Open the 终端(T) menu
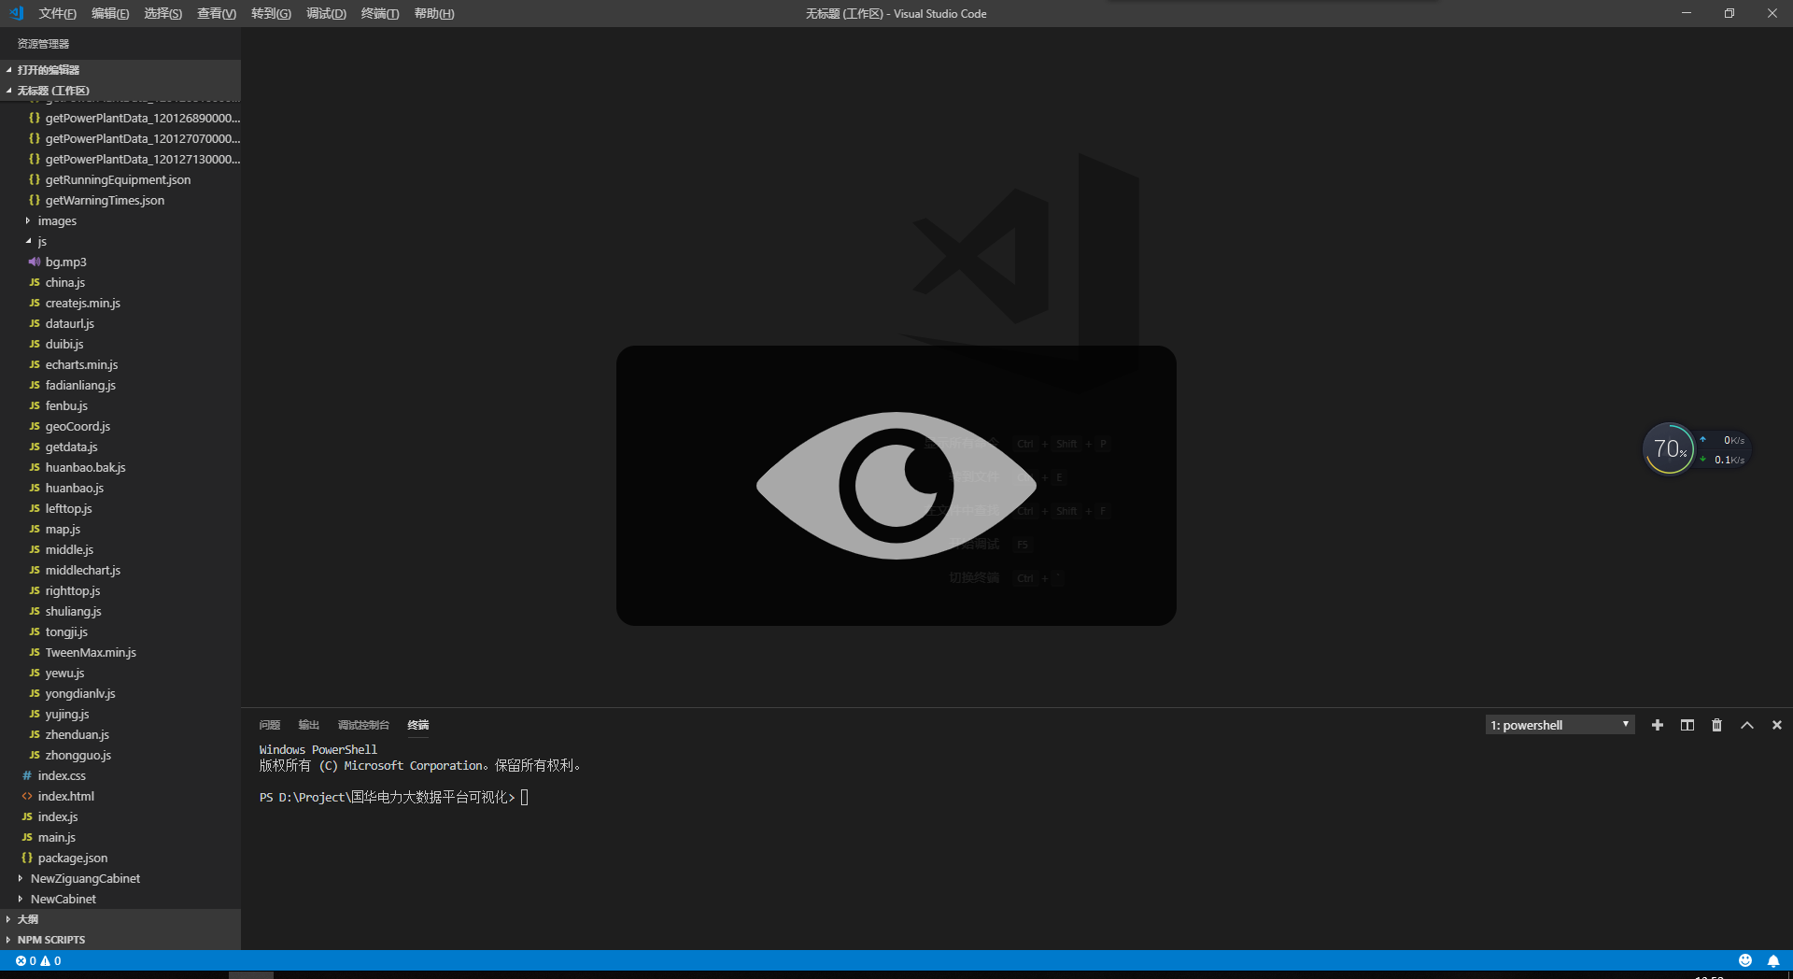The width and height of the screenshot is (1793, 979). [x=380, y=13]
